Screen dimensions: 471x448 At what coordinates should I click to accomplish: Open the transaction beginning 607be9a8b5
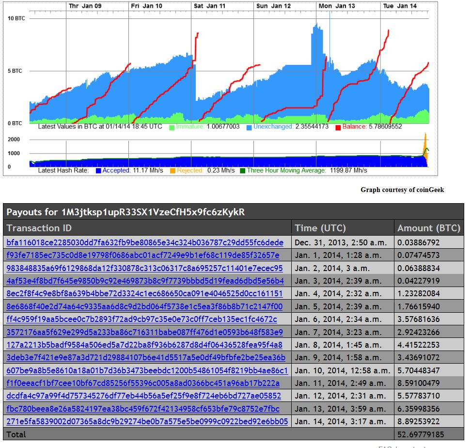(147, 370)
